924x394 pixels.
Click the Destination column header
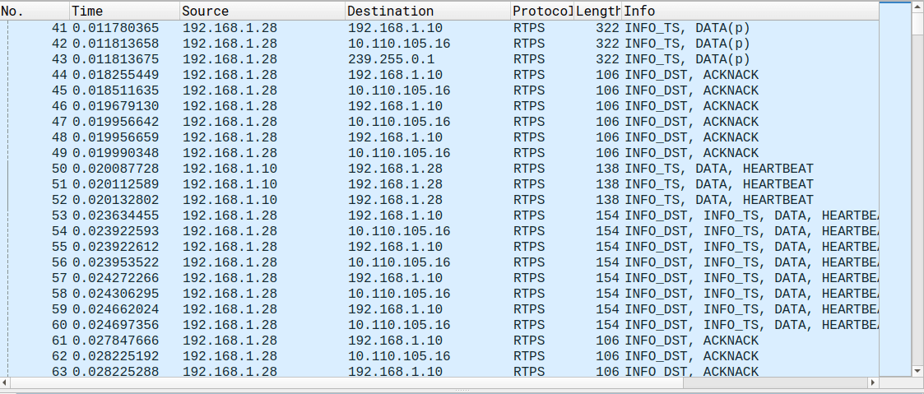click(x=426, y=11)
